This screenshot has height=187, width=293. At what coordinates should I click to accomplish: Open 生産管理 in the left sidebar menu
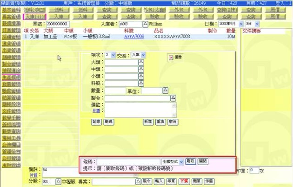point(11,77)
